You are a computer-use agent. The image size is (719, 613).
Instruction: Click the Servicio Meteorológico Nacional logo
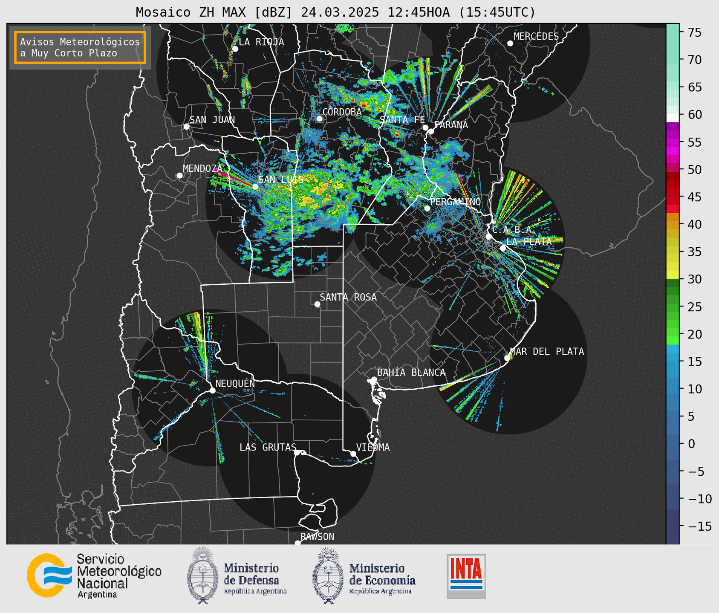tap(94, 576)
